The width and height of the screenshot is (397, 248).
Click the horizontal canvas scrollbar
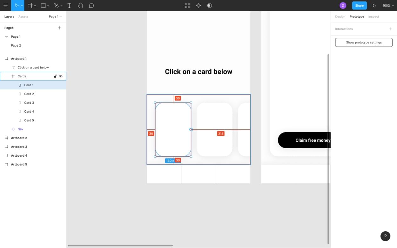point(120,245)
